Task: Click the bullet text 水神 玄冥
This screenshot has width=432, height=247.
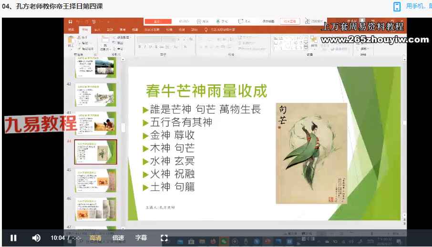Action: pos(173,161)
